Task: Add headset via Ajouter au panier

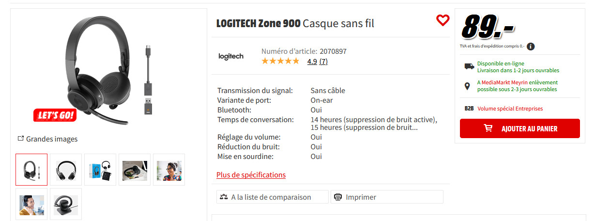Action: 519,128
